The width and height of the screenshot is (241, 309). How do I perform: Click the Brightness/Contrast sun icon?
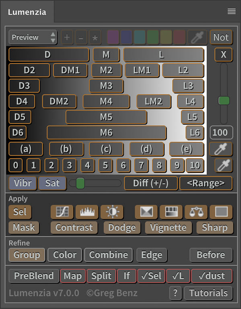click(x=112, y=212)
